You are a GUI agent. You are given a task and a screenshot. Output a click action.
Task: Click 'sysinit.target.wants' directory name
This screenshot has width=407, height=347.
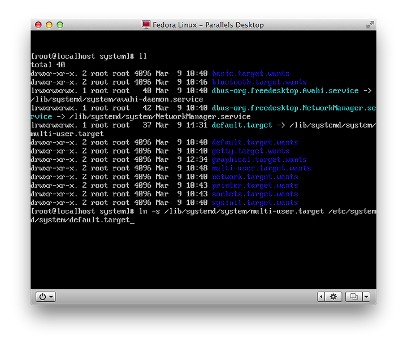255,203
